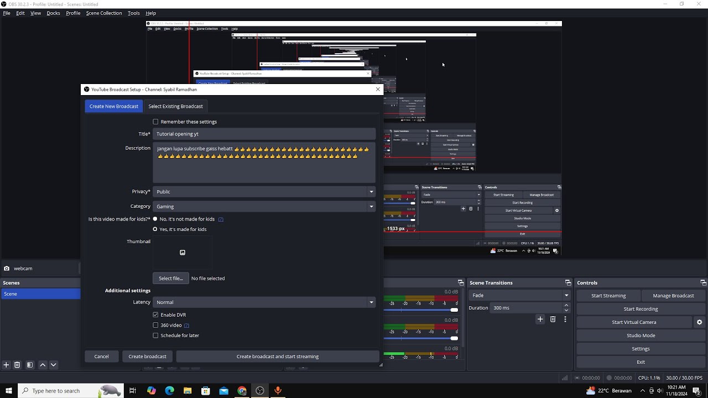Click Manage Broadcast in Controls
The image size is (708, 398).
point(673,296)
